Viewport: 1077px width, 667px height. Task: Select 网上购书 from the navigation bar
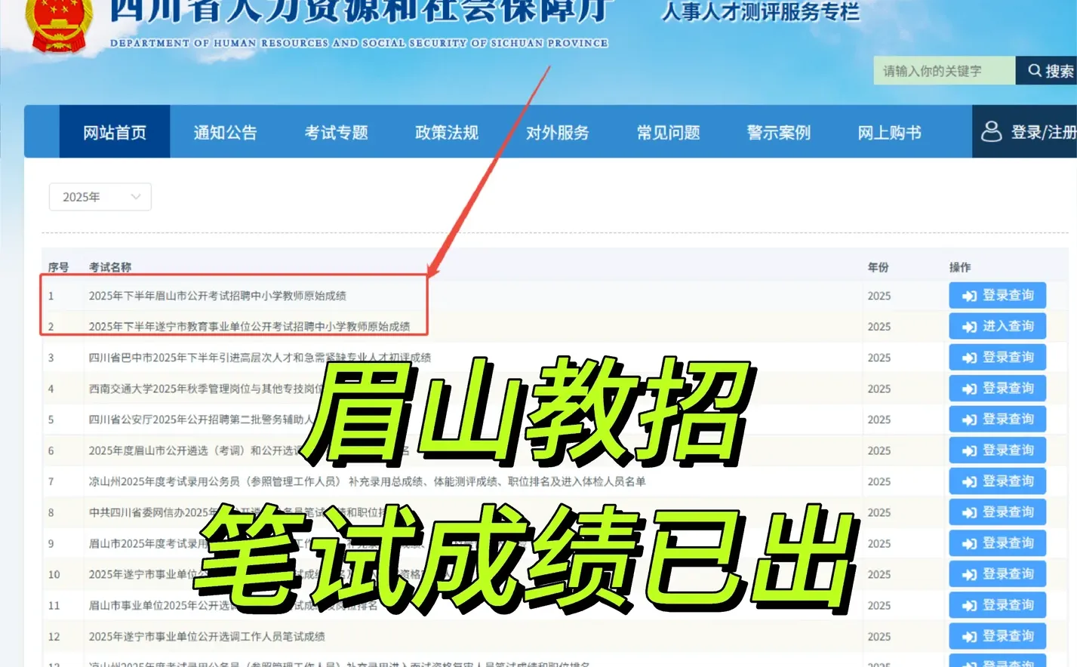pos(888,131)
